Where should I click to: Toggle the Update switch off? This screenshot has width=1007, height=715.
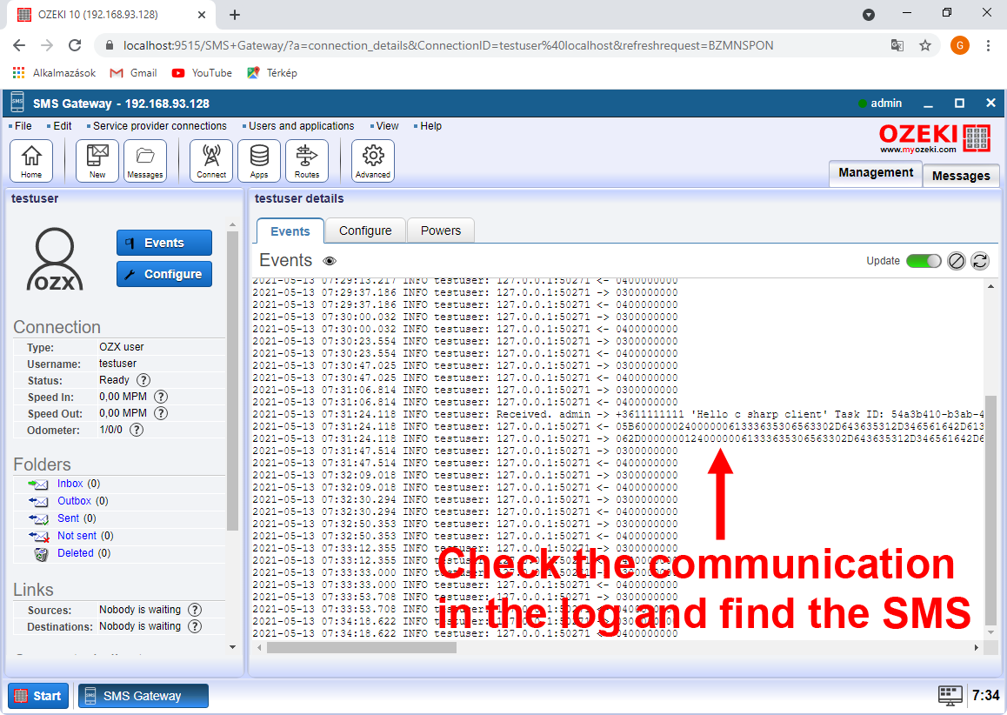(x=924, y=261)
